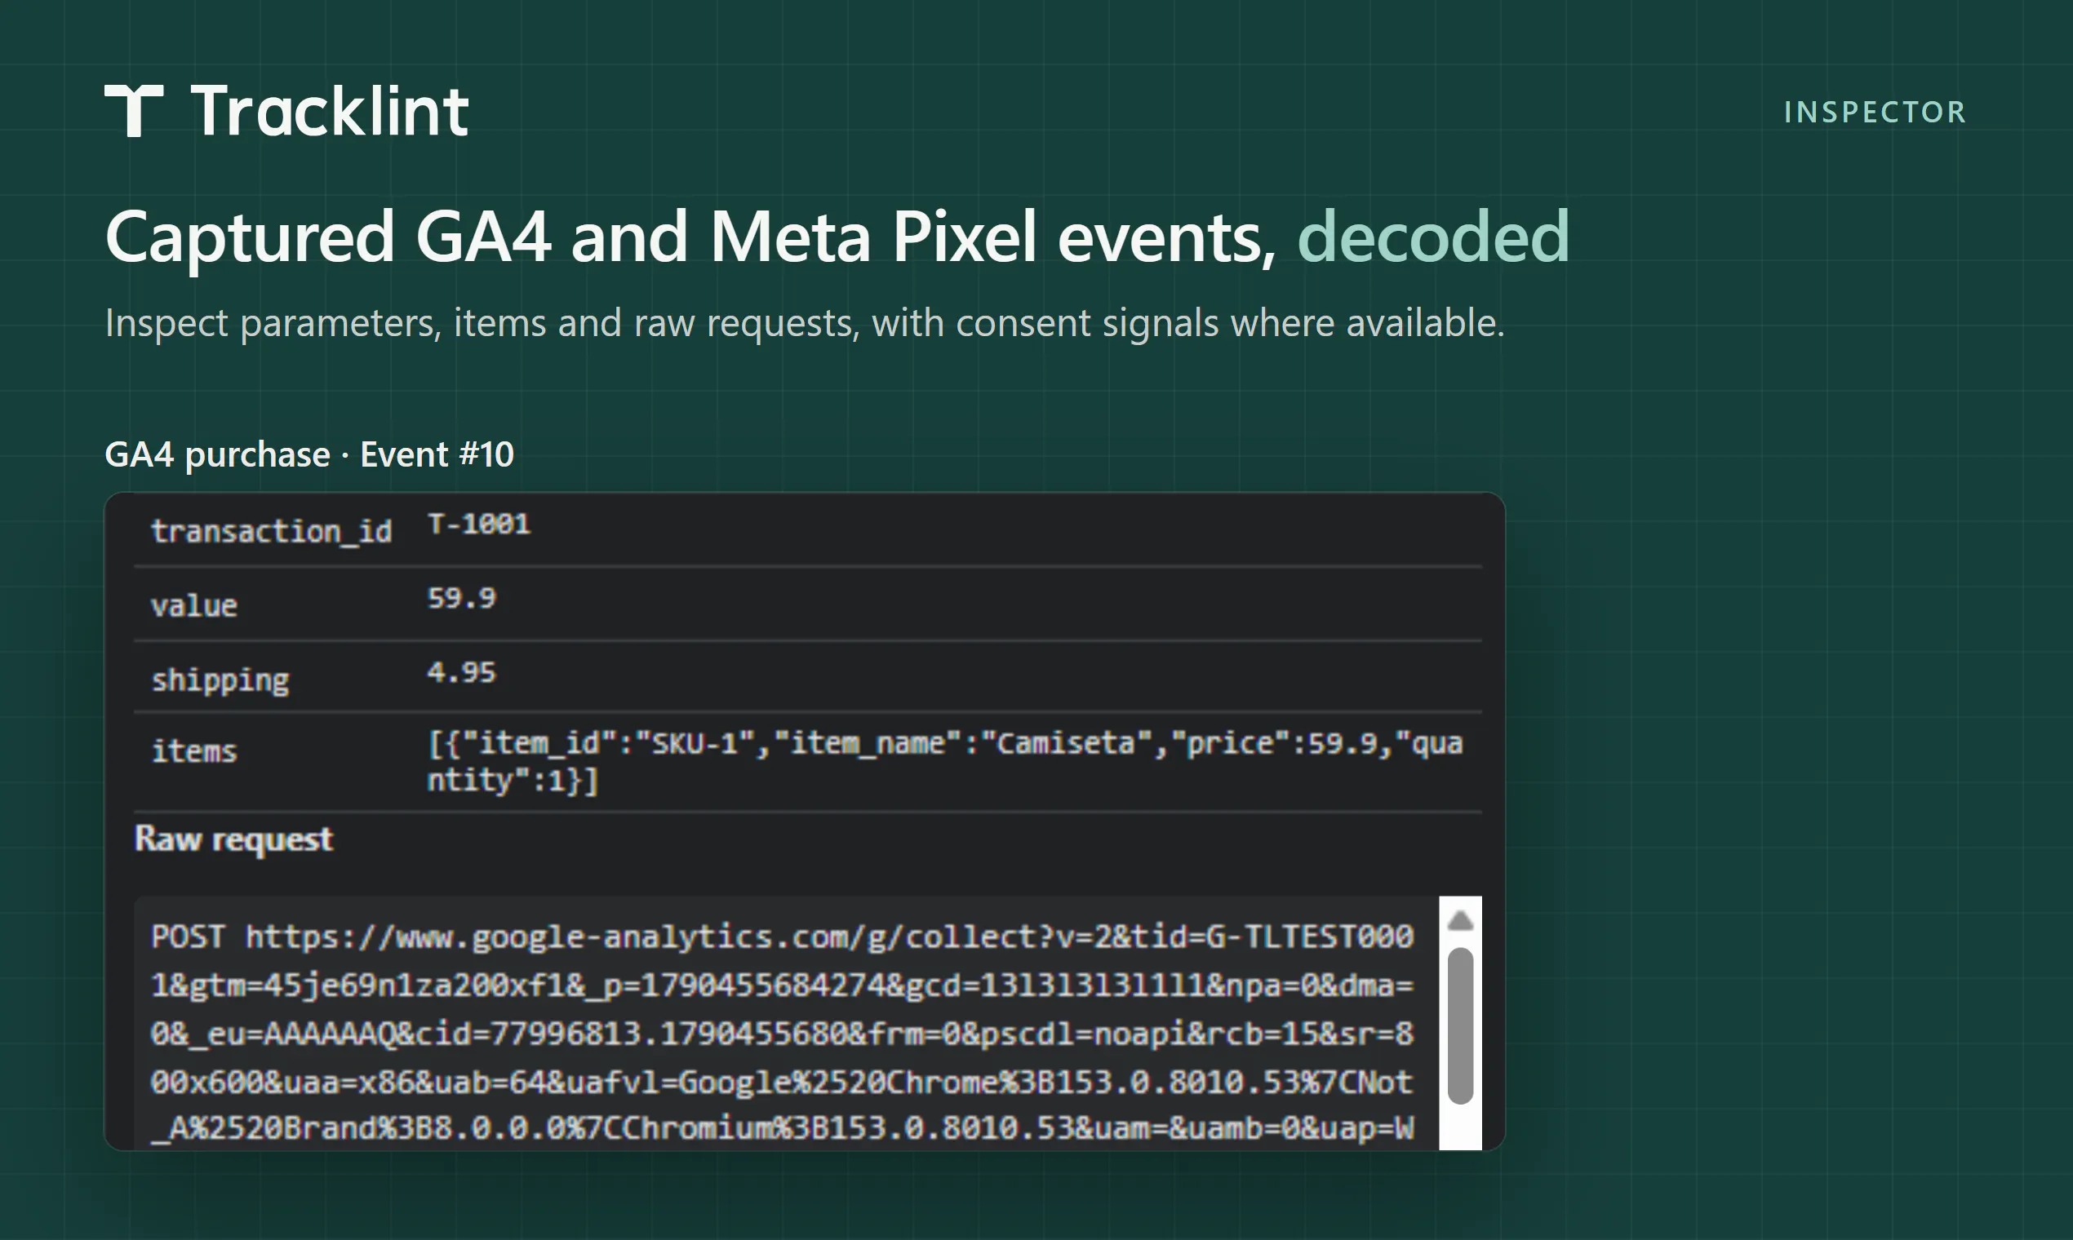Image resolution: width=2073 pixels, height=1240 pixels.
Task: Click the items parameter label
Action: coord(194,751)
